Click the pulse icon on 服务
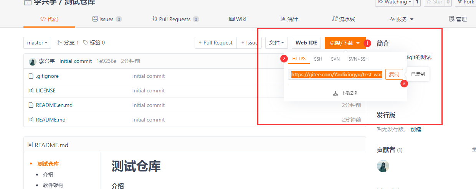 (x=392, y=19)
